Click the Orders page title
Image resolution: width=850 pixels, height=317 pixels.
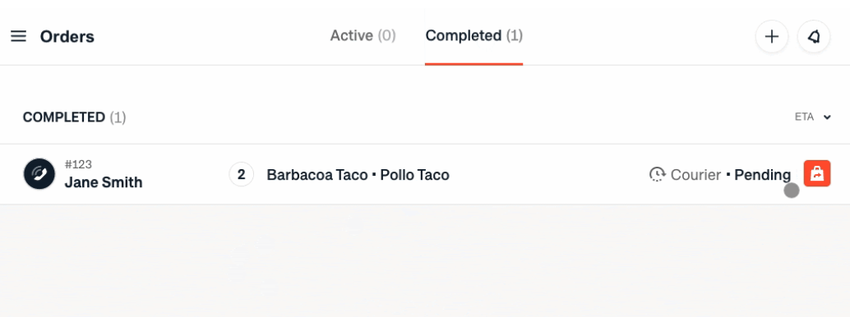pyautogui.click(x=67, y=37)
